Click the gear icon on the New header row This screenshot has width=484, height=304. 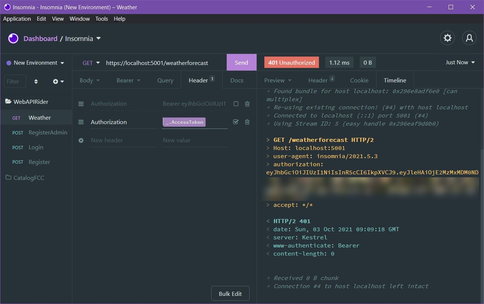[81, 140]
